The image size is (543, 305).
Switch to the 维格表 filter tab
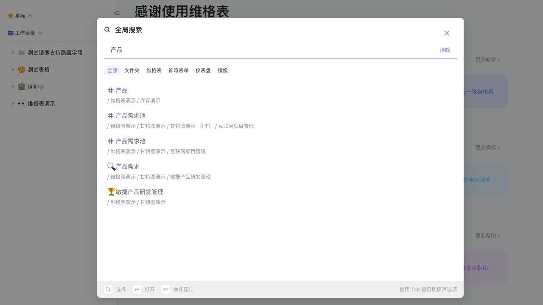154,70
